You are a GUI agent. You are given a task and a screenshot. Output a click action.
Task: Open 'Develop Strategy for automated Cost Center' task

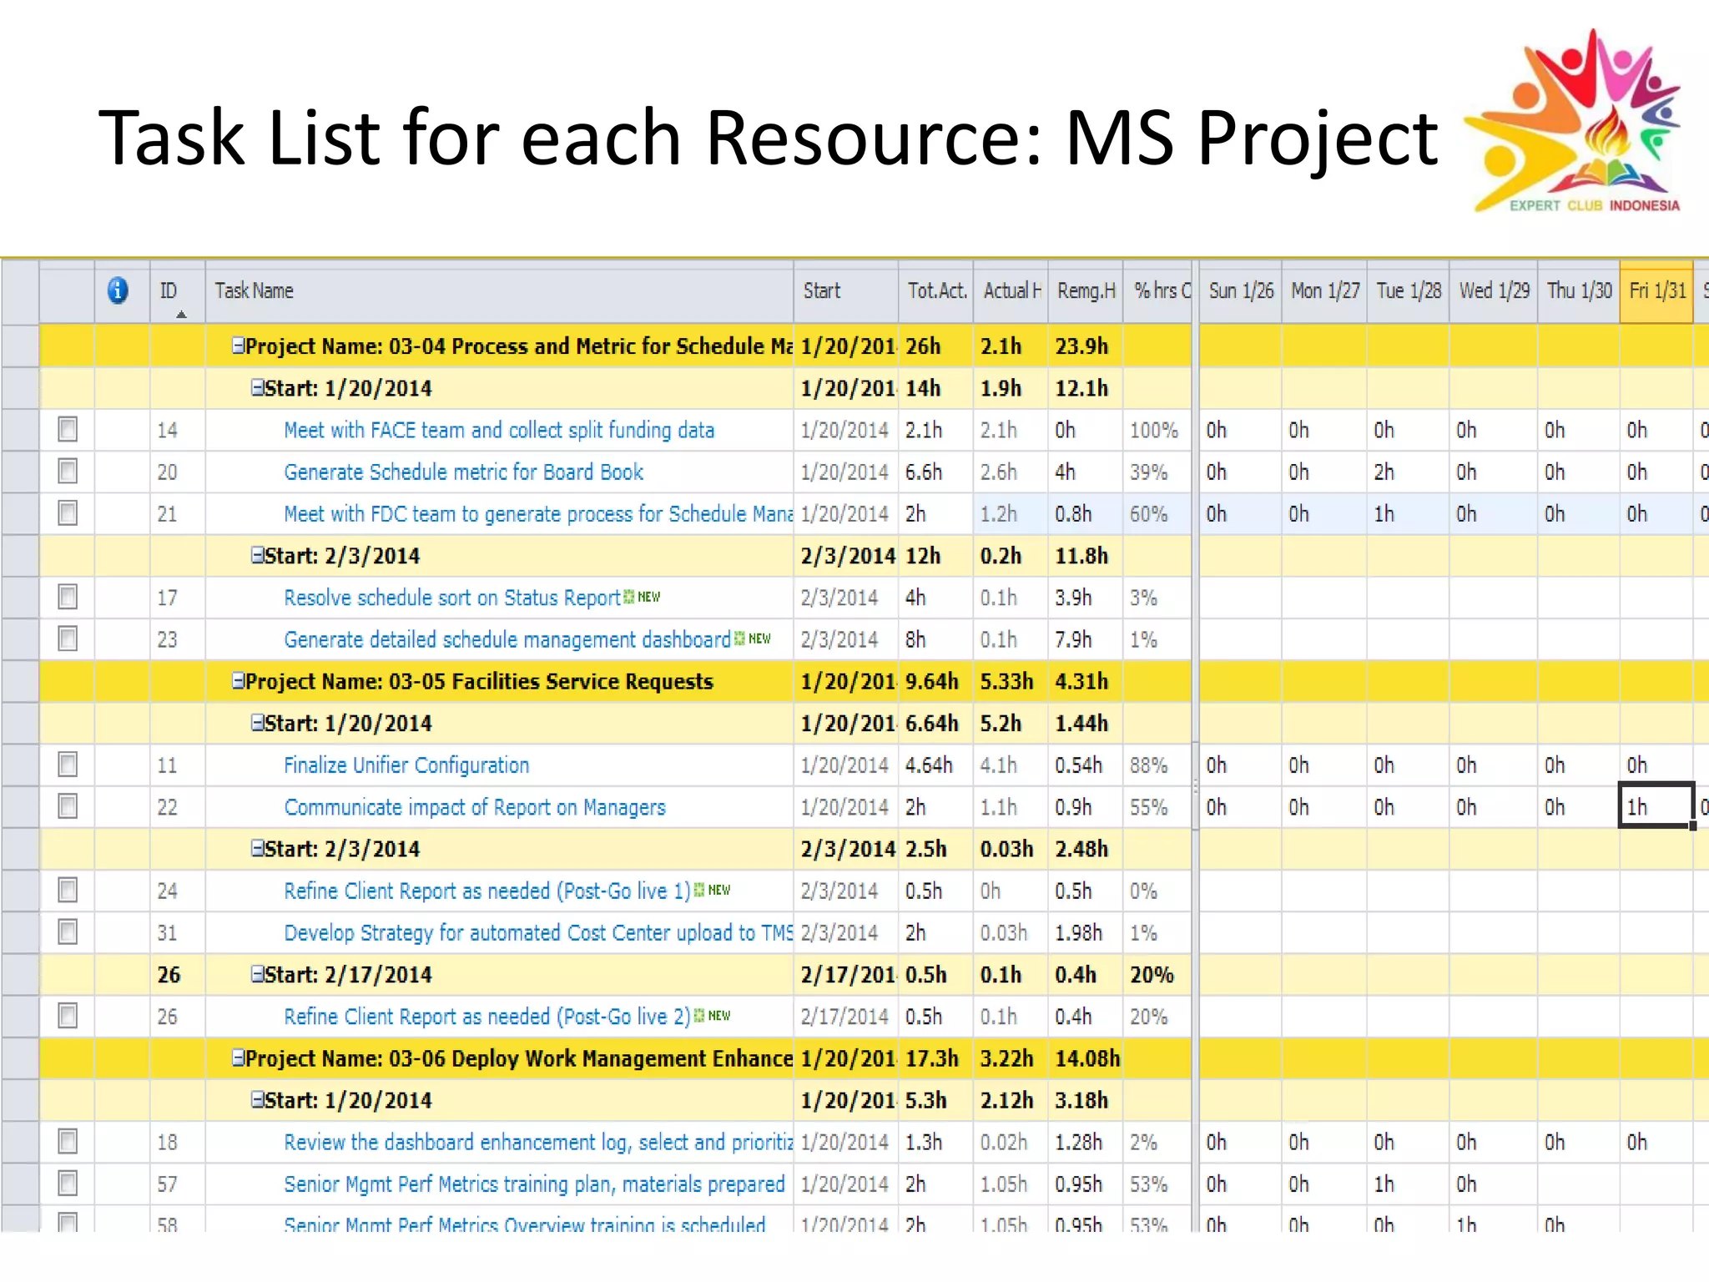pyautogui.click(x=538, y=932)
